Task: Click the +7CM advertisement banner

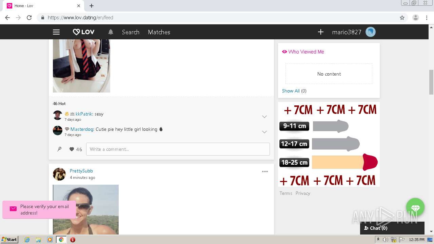Action: 329,144
